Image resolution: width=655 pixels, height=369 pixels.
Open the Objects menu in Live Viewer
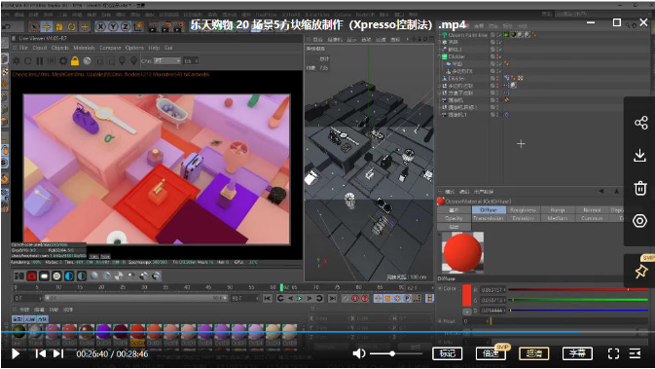[x=59, y=48]
